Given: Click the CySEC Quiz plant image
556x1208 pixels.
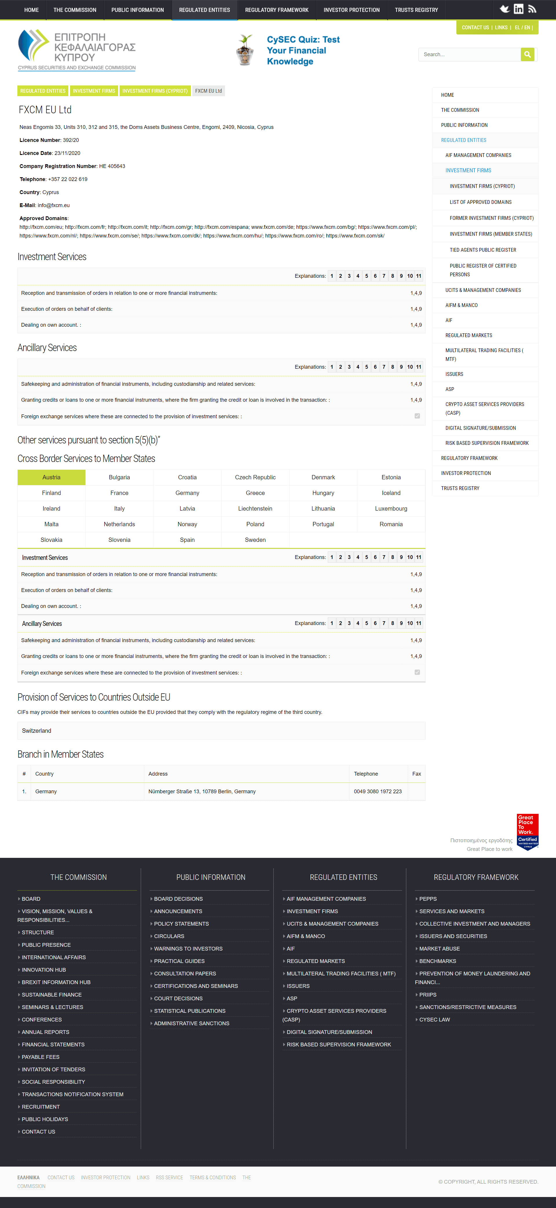Looking at the screenshot, I should [245, 50].
